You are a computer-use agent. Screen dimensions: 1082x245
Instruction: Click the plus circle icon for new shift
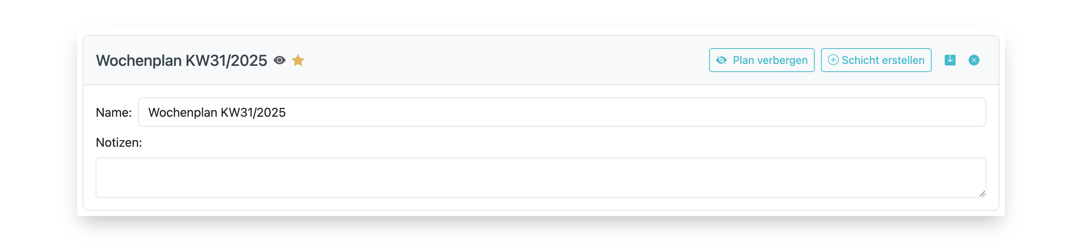point(833,60)
